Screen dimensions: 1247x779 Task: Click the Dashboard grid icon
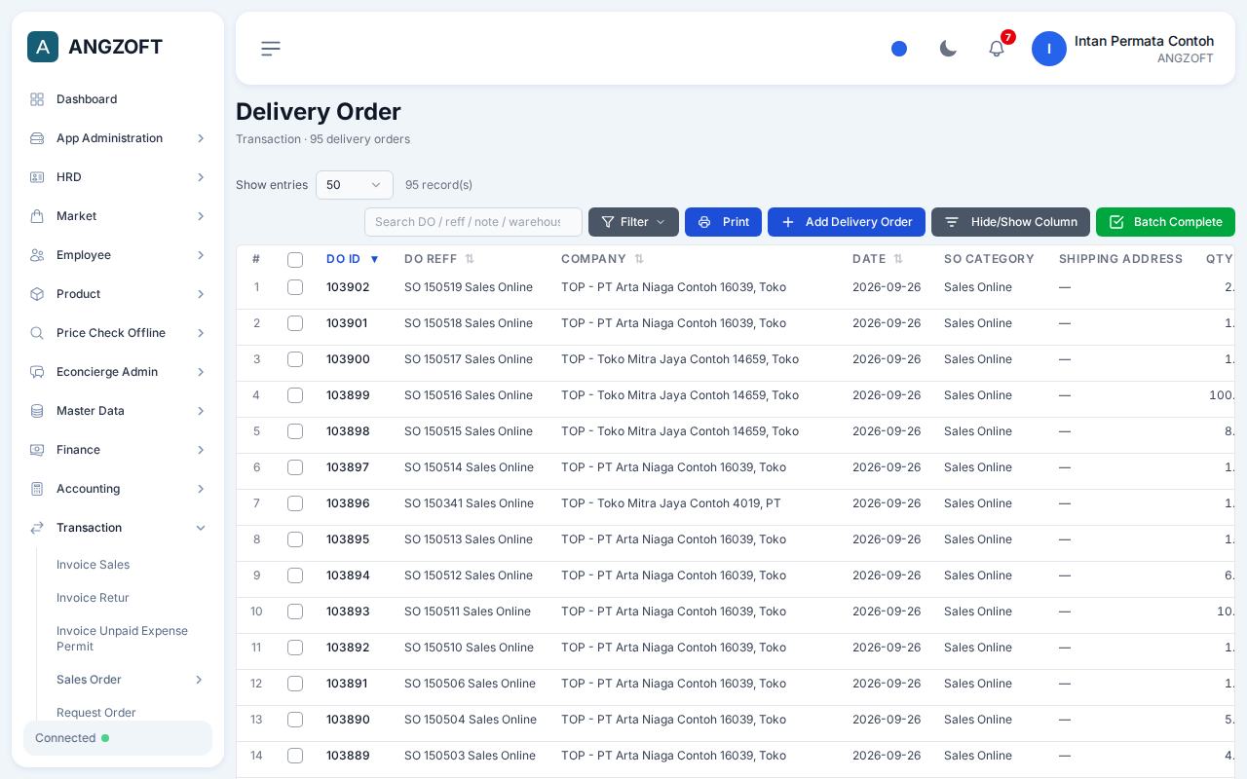click(37, 99)
